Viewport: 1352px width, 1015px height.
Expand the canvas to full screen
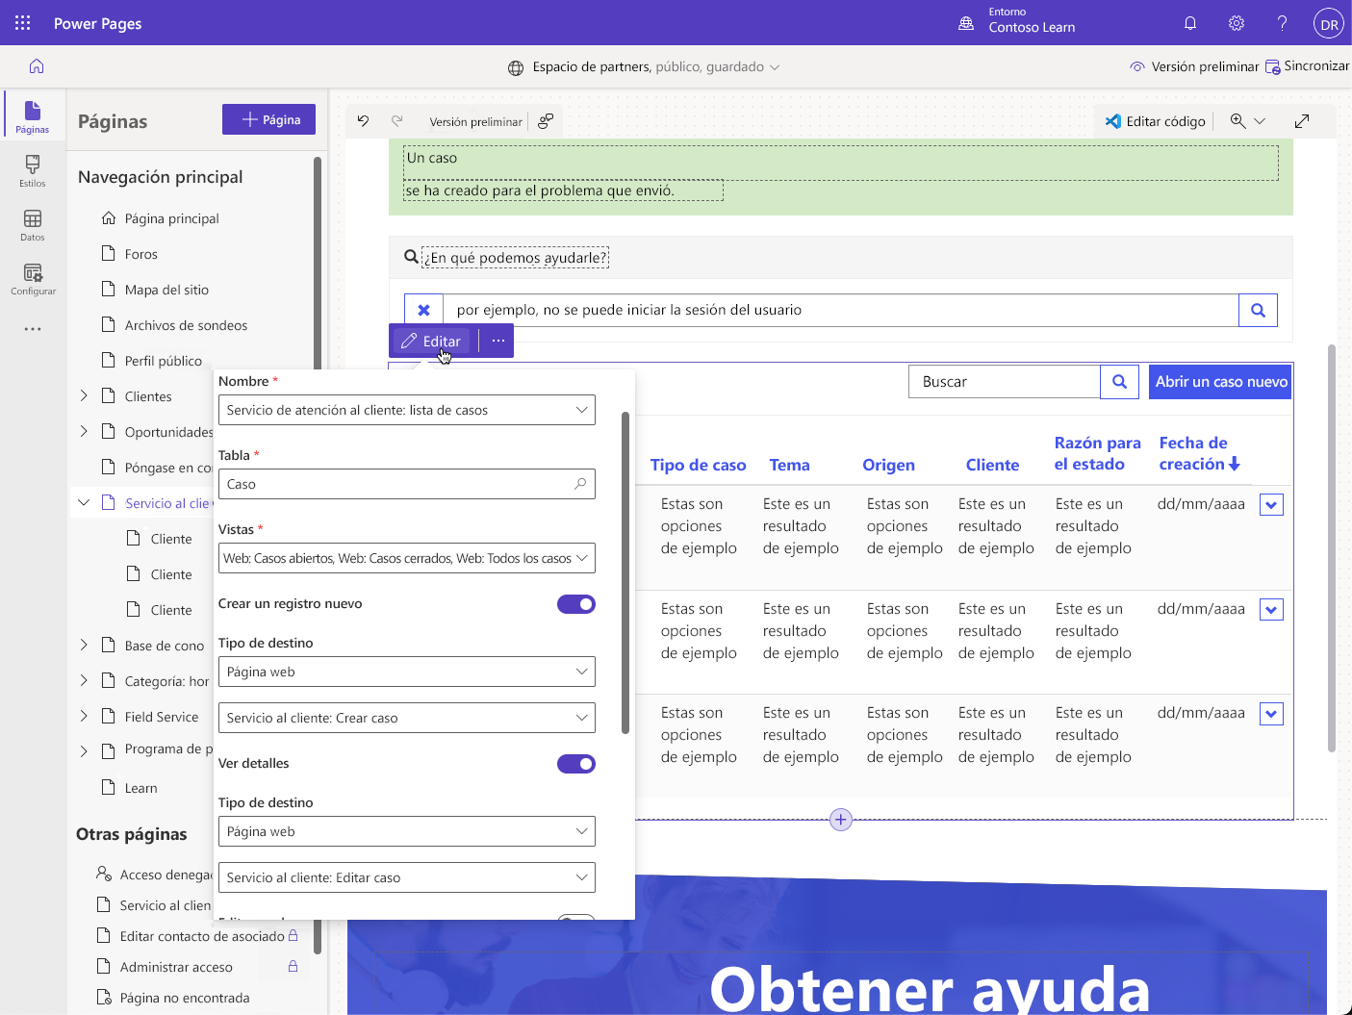pyautogui.click(x=1302, y=121)
